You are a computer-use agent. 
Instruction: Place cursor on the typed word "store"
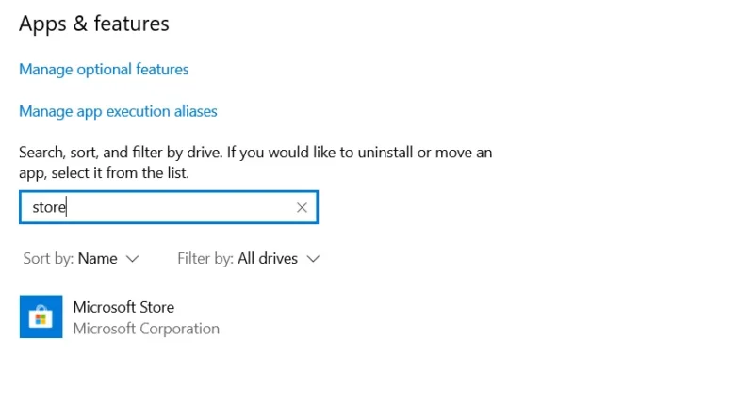point(49,207)
